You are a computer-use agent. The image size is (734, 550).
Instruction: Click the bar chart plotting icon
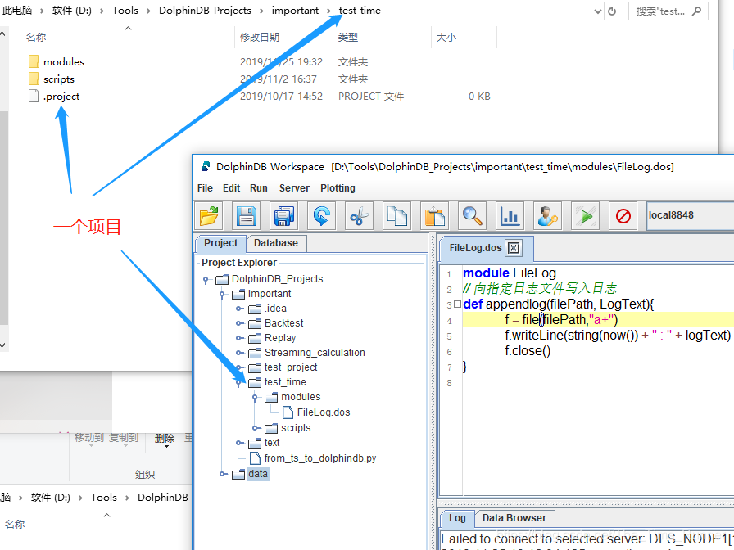(x=510, y=216)
